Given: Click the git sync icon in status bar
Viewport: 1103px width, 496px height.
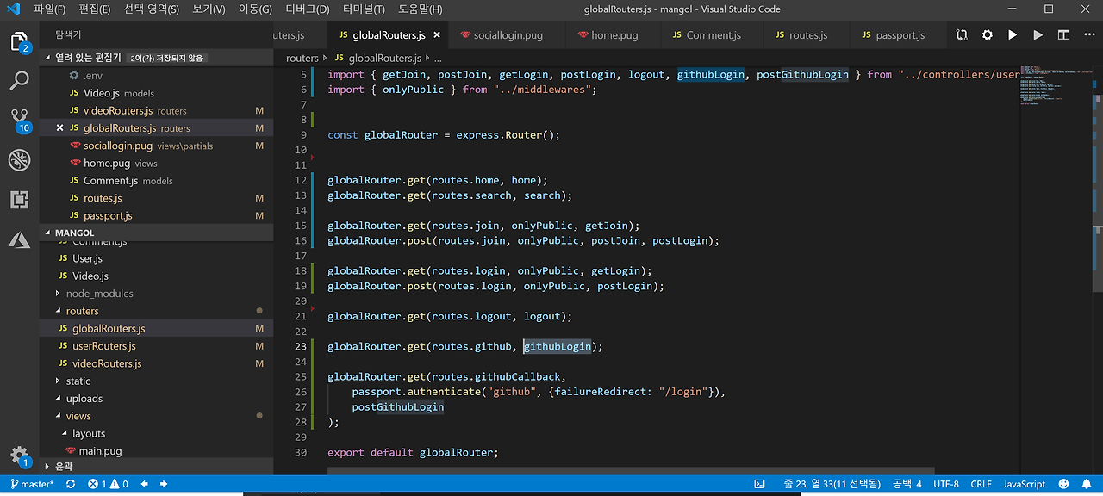Looking at the screenshot, I should tap(71, 484).
